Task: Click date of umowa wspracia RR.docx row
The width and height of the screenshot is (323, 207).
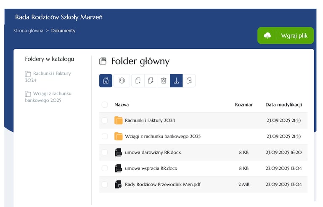Action: click(x=283, y=168)
